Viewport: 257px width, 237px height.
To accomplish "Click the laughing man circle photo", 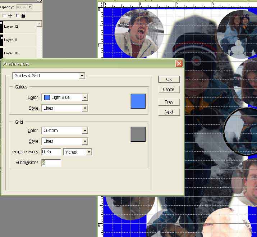I will (139, 33).
